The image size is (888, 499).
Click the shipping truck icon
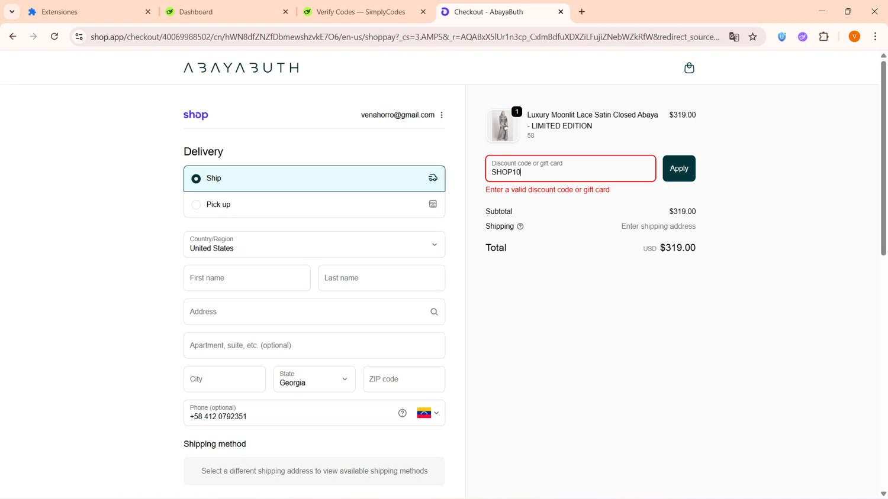pos(433,178)
